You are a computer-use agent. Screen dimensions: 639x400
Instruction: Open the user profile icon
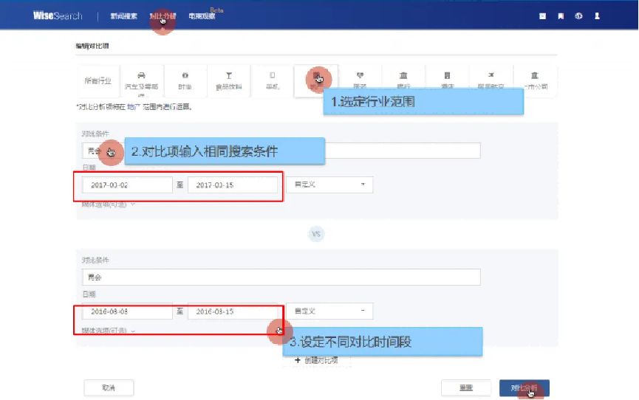click(597, 15)
